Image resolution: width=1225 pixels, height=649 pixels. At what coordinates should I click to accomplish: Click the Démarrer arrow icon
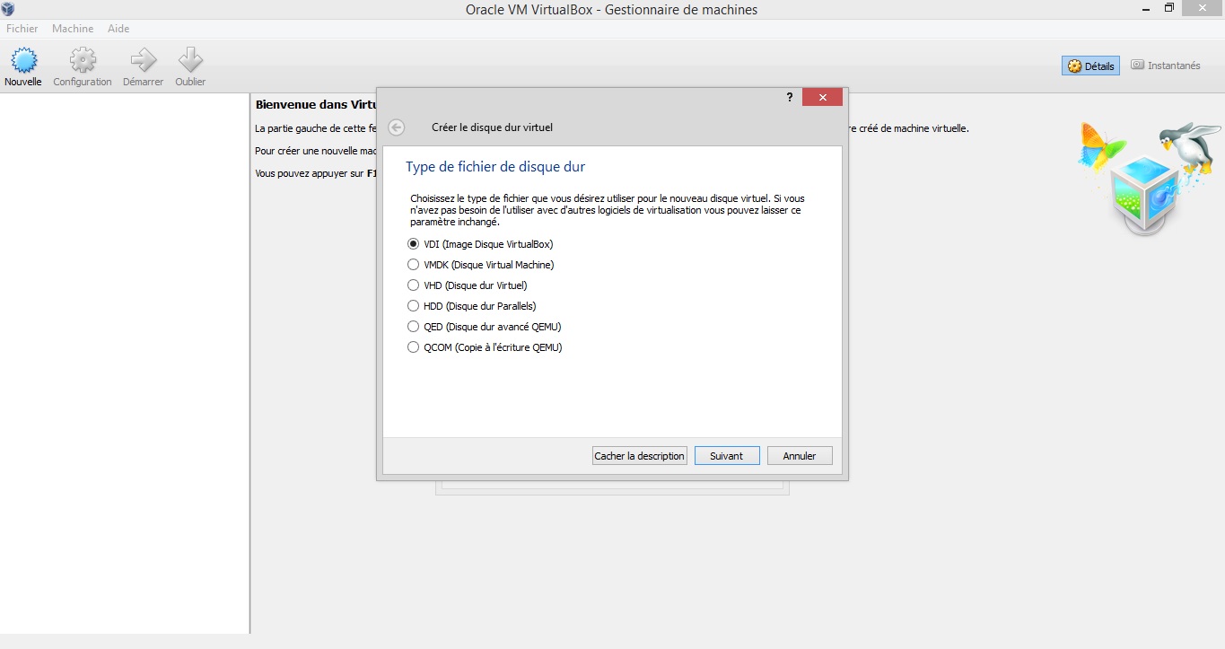click(143, 60)
